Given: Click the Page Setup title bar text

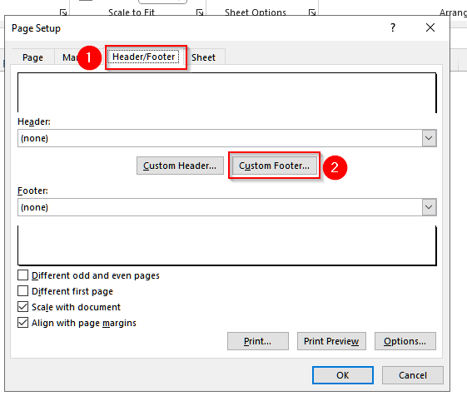Looking at the screenshot, I should pos(36,28).
